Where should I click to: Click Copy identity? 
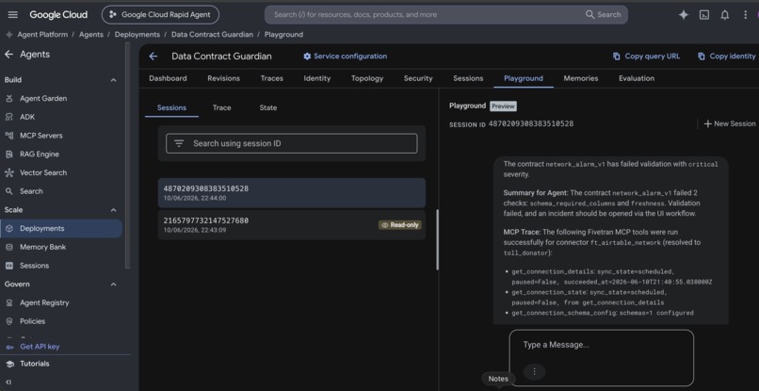pos(726,57)
